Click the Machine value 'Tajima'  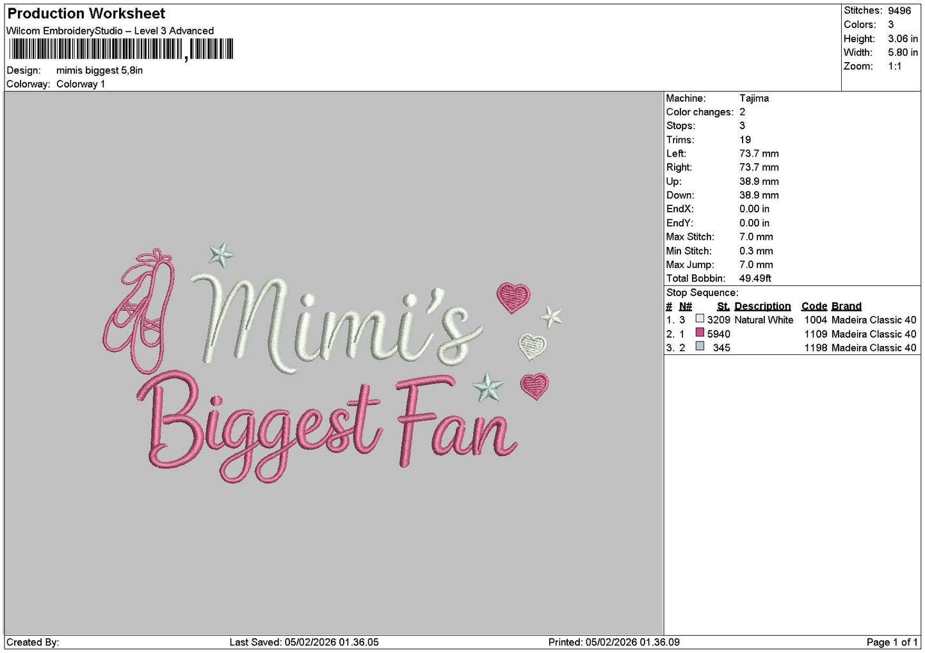coord(754,98)
